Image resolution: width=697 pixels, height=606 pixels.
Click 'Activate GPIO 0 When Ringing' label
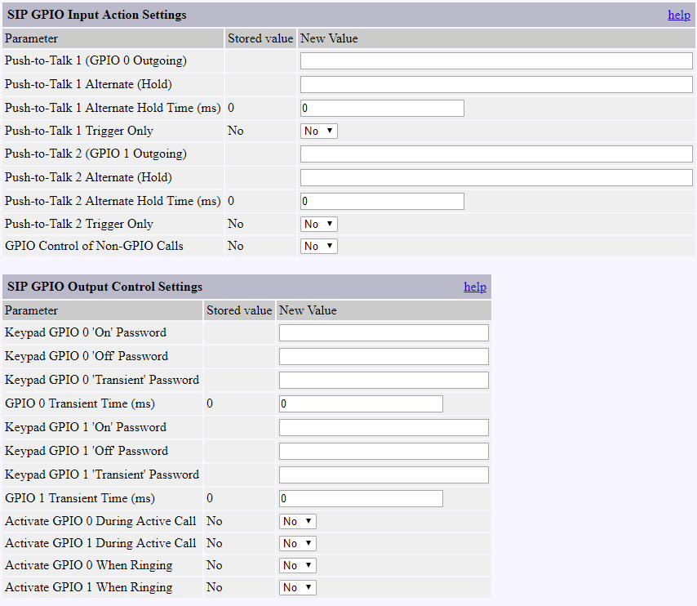coord(89,565)
